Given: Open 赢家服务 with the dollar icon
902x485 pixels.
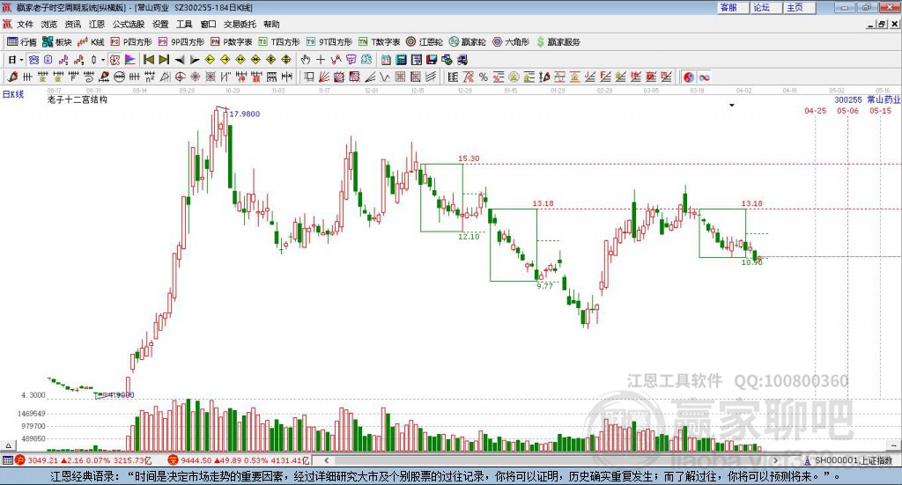Looking at the screenshot, I should coord(558,42).
